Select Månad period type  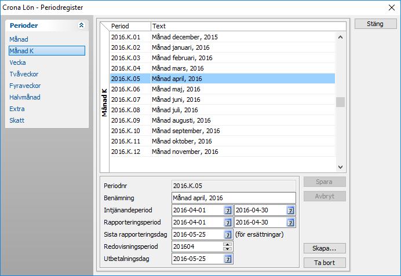click(19, 39)
